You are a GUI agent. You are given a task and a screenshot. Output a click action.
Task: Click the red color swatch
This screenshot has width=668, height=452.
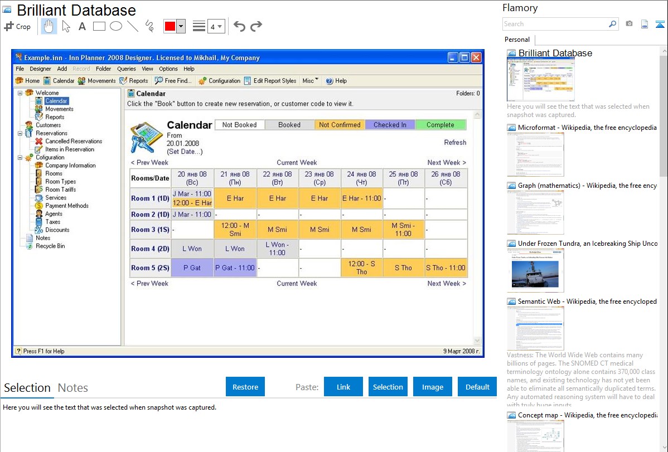[x=170, y=26]
